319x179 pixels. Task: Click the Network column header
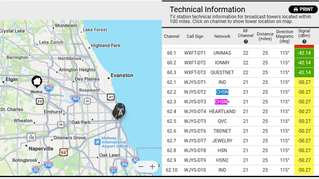[222, 36]
